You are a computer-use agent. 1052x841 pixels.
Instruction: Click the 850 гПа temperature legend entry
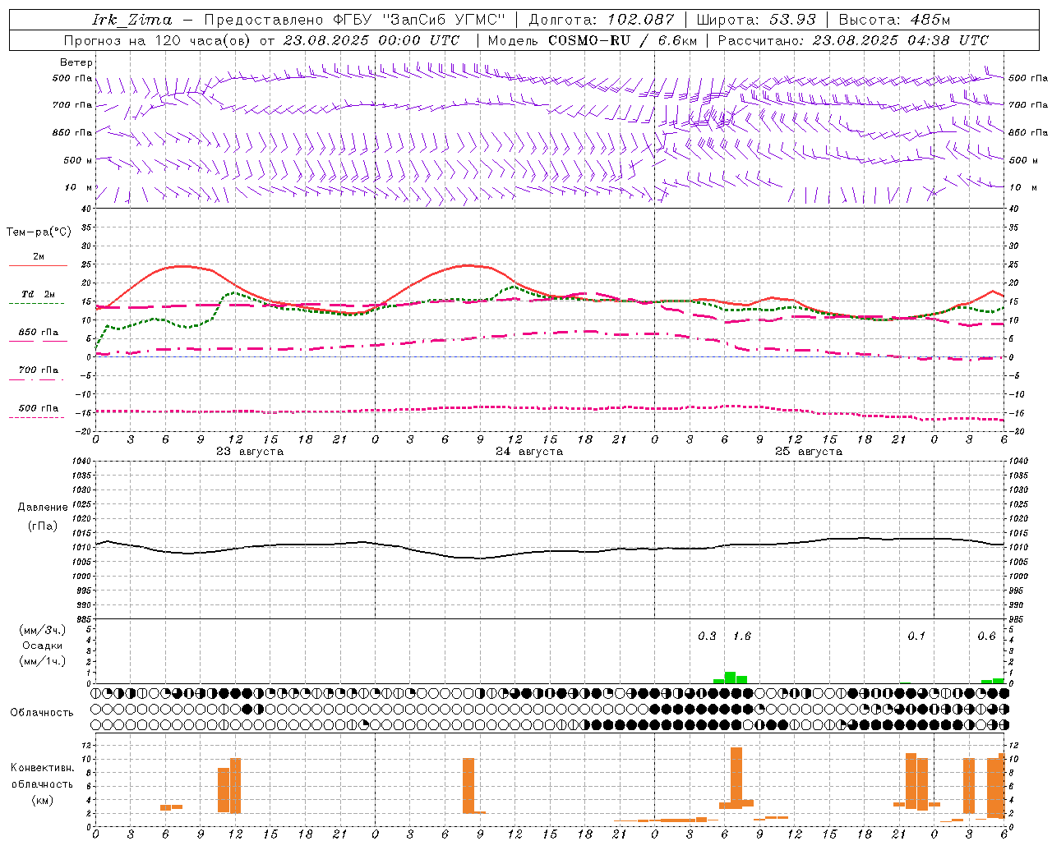[39, 333]
